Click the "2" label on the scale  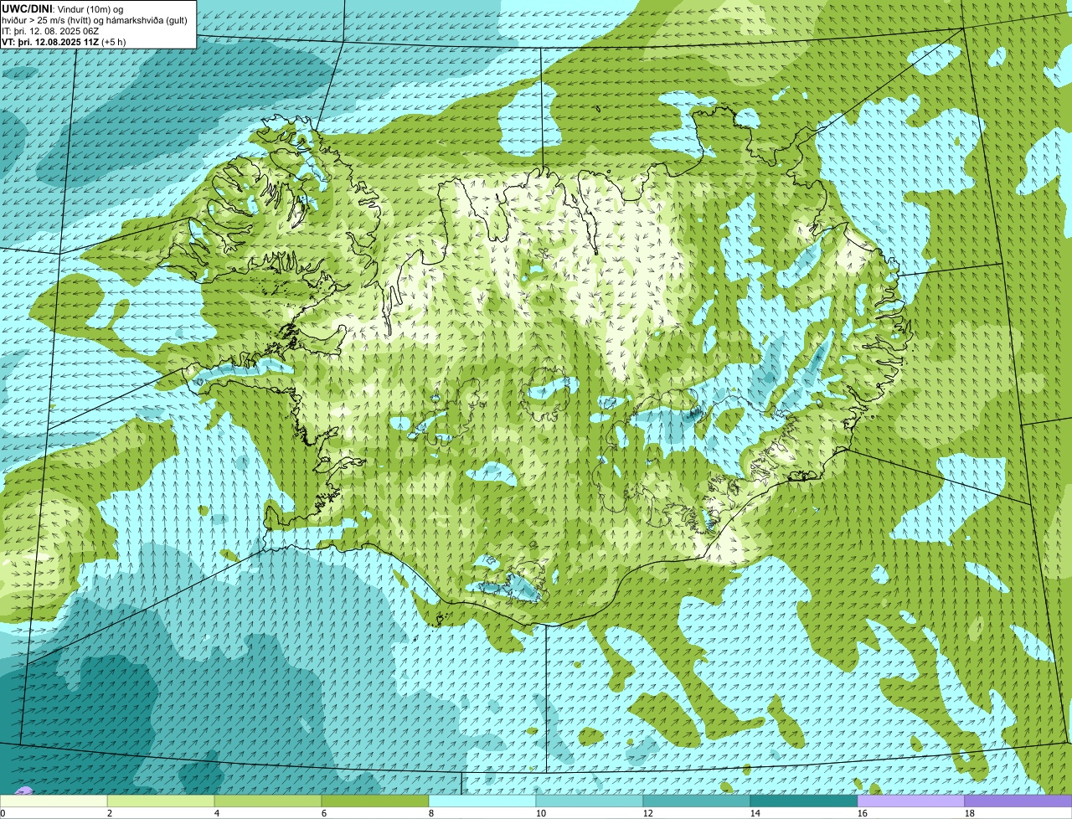110,813
